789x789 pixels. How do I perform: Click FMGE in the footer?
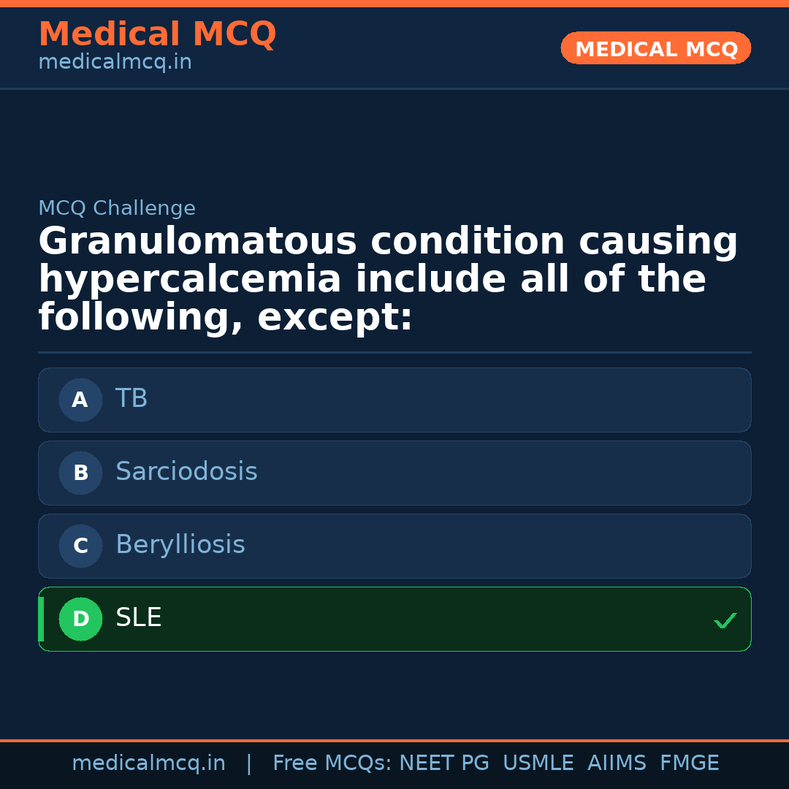click(x=690, y=763)
